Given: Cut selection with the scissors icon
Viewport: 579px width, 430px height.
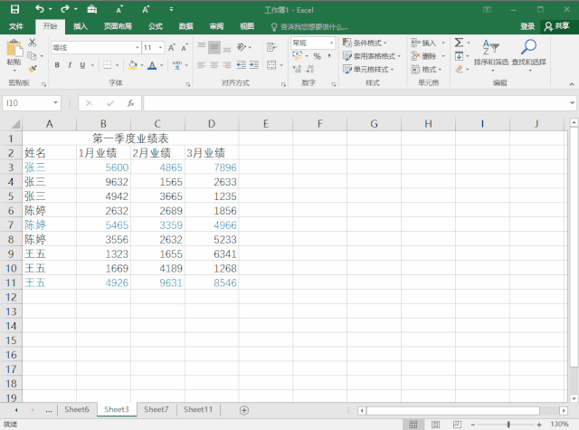Looking at the screenshot, I should click(33, 43).
